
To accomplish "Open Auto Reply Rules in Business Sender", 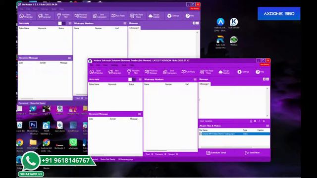I will pos(207,72).
